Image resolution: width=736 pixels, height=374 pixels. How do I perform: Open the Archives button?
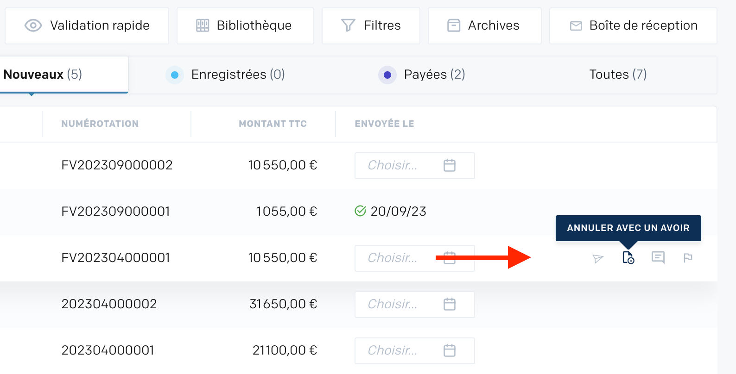[x=484, y=26]
